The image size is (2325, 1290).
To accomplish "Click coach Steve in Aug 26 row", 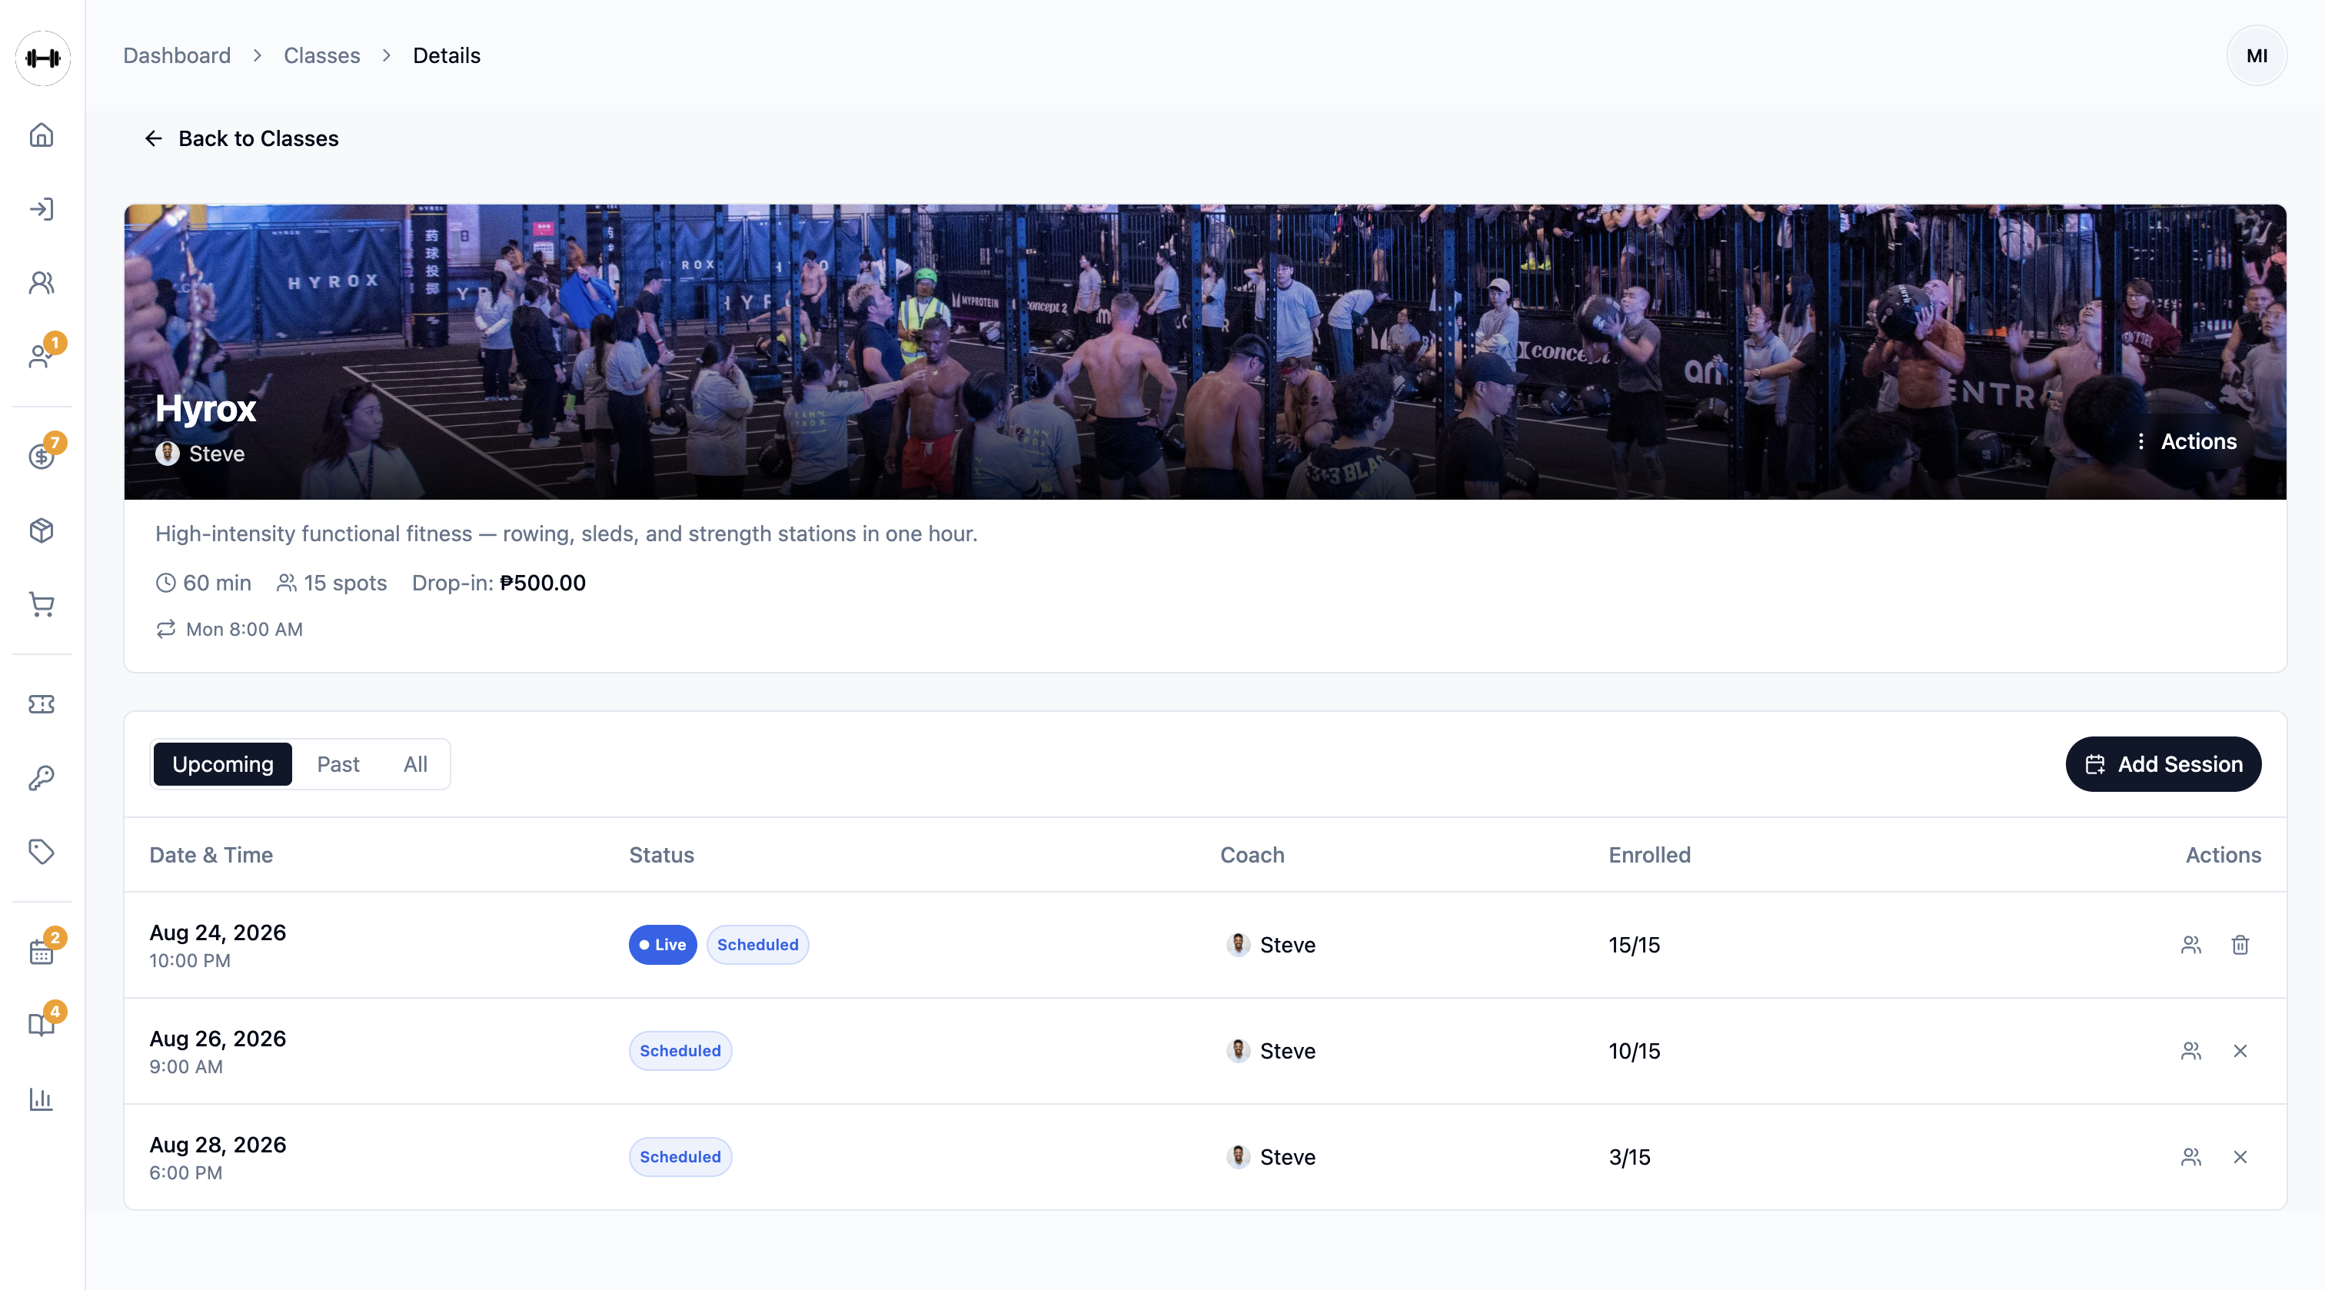I will tap(1271, 1051).
